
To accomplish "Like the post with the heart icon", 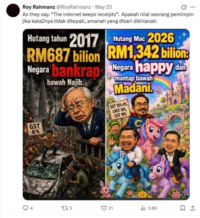I will pos(104,208).
